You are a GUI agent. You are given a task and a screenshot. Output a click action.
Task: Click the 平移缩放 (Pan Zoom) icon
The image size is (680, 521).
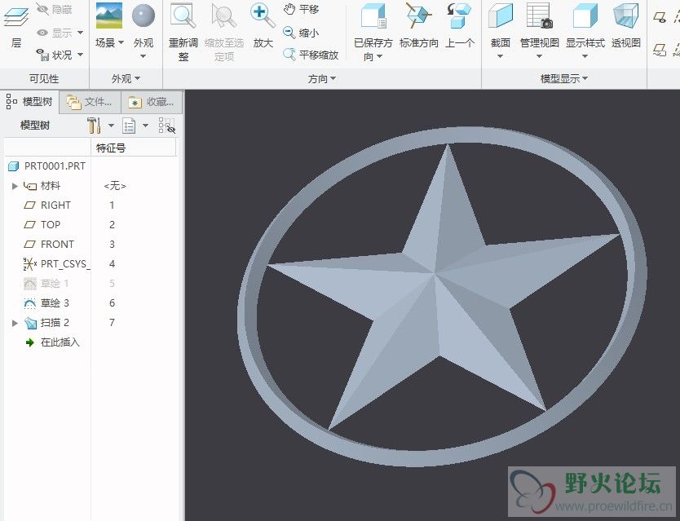click(289, 55)
